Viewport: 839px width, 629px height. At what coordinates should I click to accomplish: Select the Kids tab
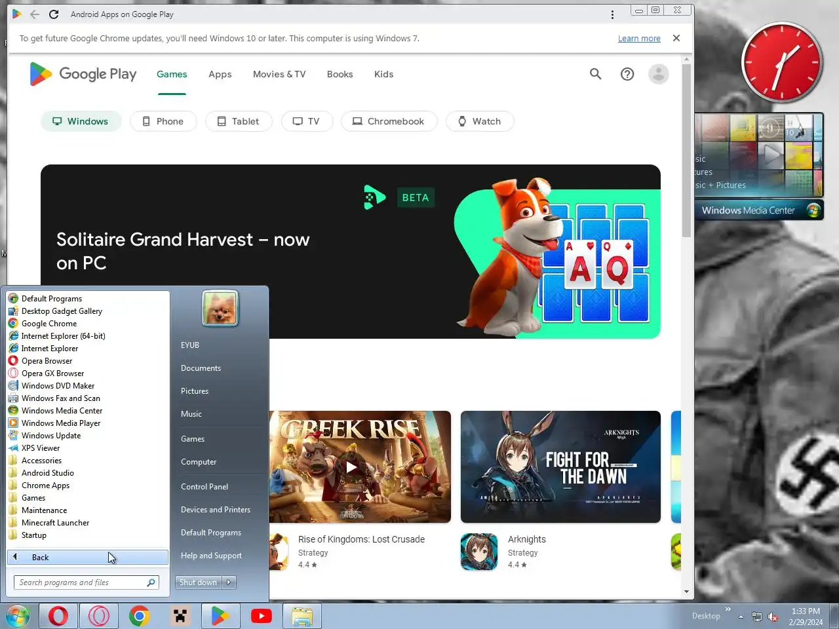[x=383, y=74]
